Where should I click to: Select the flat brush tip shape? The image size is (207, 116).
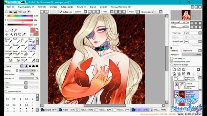point(37,66)
